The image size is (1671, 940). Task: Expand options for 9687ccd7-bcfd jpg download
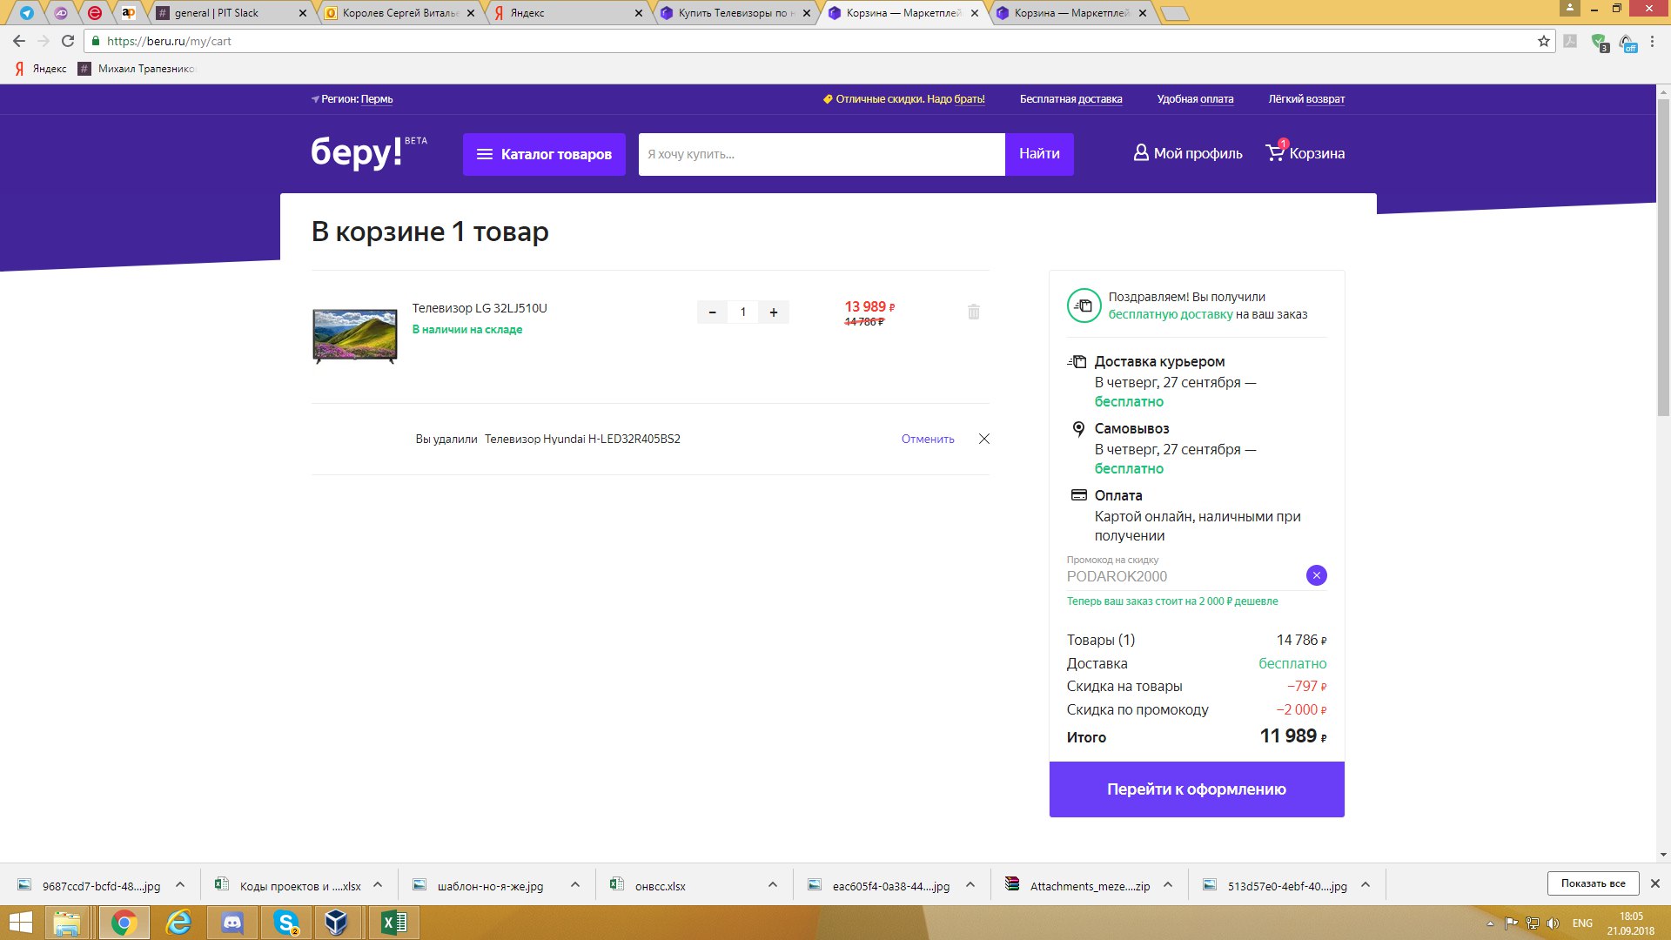click(x=180, y=885)
